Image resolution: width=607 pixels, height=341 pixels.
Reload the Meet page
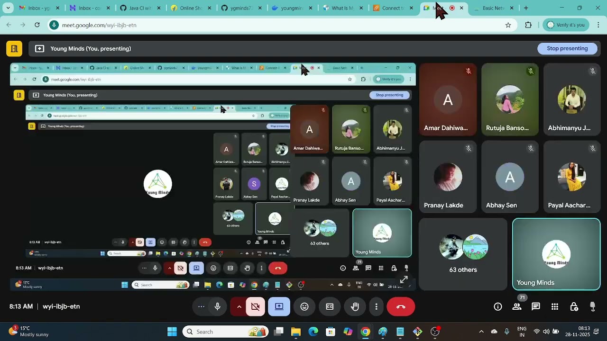(x=37, y=25)
